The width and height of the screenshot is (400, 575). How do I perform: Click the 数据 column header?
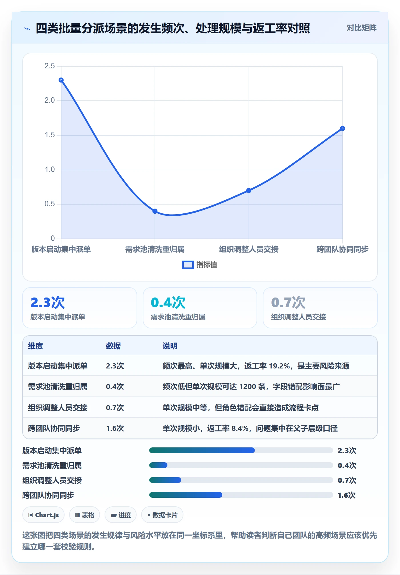pos(113,346)
